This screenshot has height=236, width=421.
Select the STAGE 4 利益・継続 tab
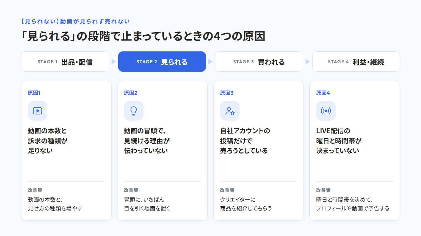(x=356, y=62)
